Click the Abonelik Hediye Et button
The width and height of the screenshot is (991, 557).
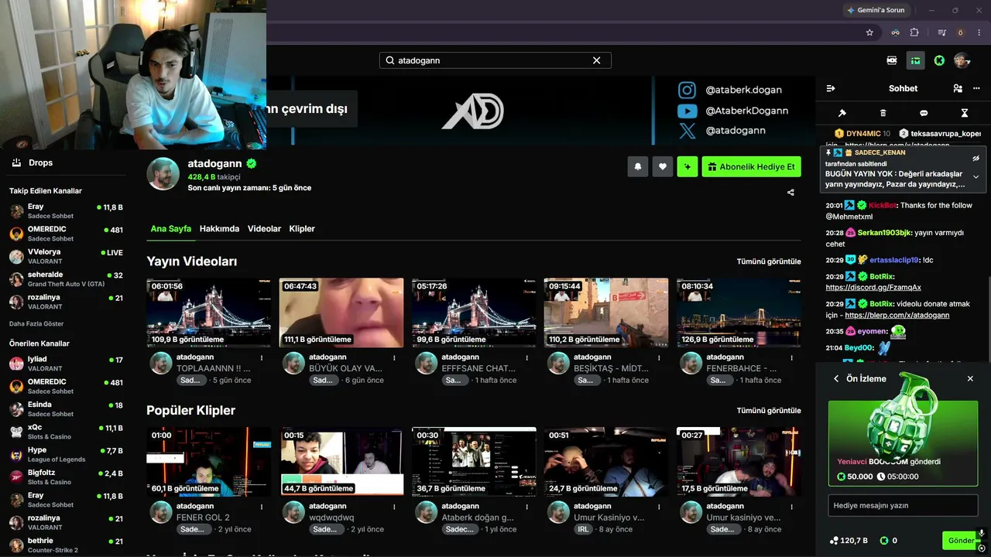751,166
